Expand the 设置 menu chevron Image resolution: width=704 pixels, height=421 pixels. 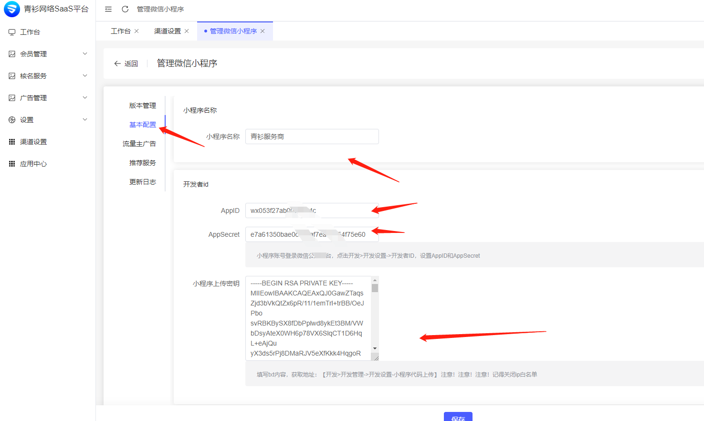(x=85, y=119)
